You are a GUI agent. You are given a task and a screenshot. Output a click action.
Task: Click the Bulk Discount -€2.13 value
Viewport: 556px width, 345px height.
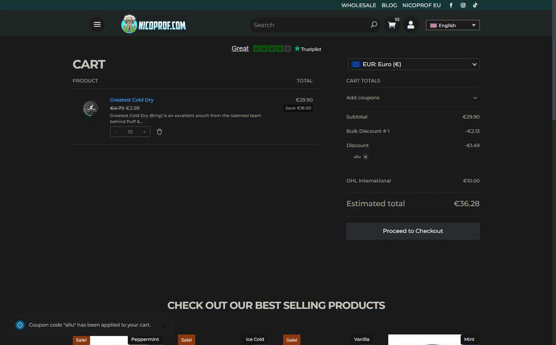pyautogui.click(x=472, y=131)
